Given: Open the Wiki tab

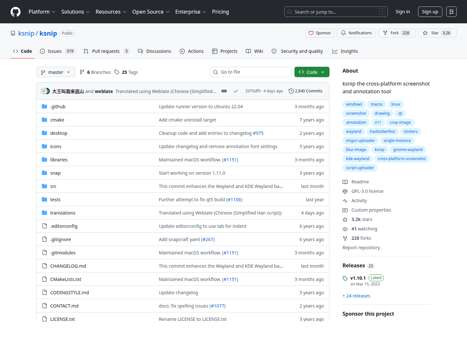Looking at the screenshot, I should [x=255, y=51].
